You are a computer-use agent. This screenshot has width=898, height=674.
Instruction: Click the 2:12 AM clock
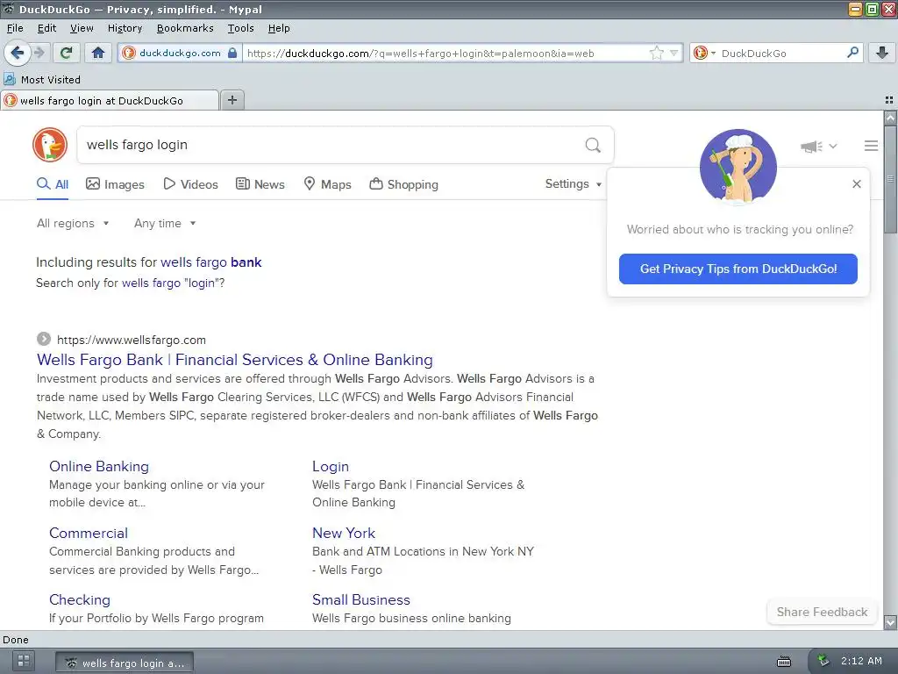pyautogui.click(x=861, y=661)
